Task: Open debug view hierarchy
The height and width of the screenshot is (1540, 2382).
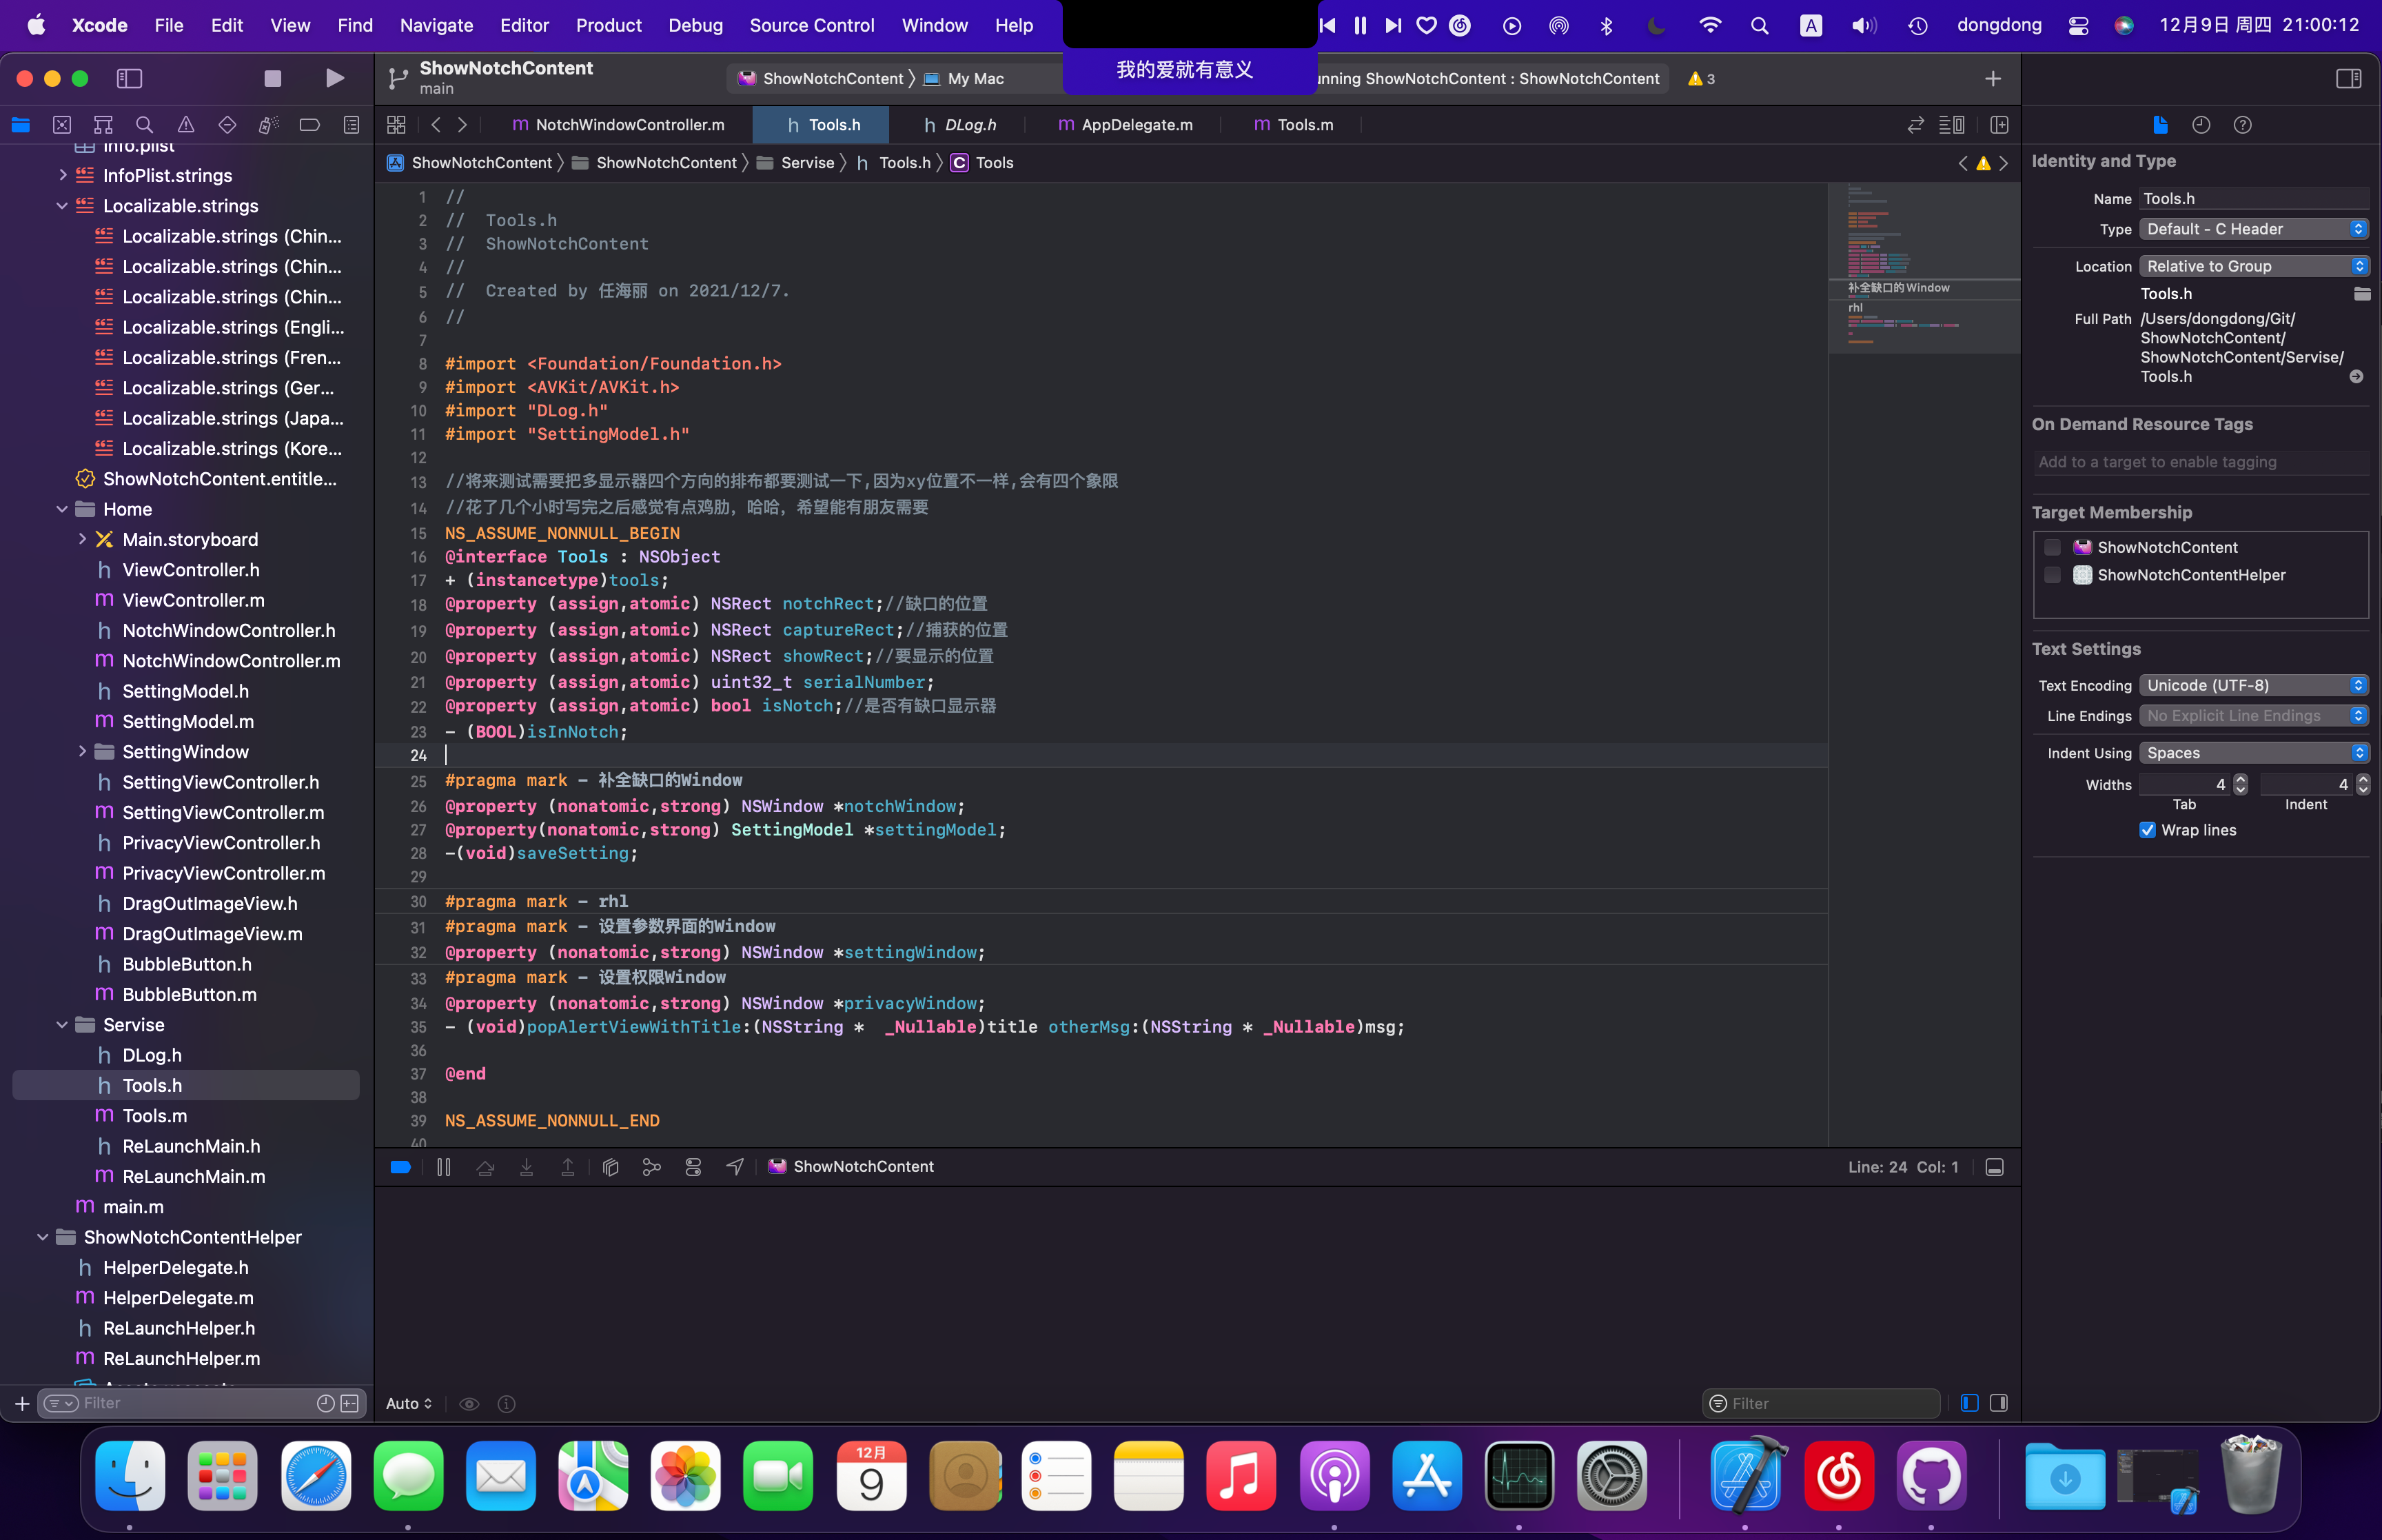Action: tap(611, 1167)
